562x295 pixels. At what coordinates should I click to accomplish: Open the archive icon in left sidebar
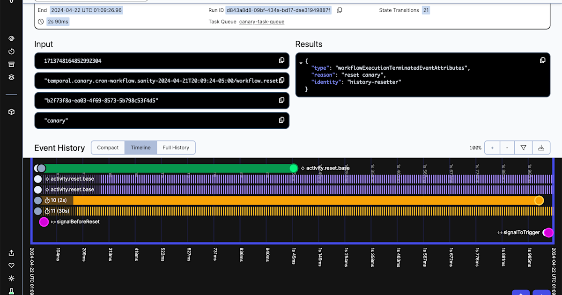(x=12, y=64)
